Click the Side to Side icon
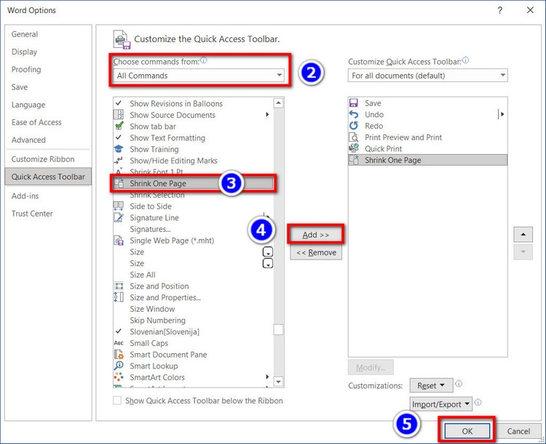This screenshot has width=546, height=444. [119, 206]
